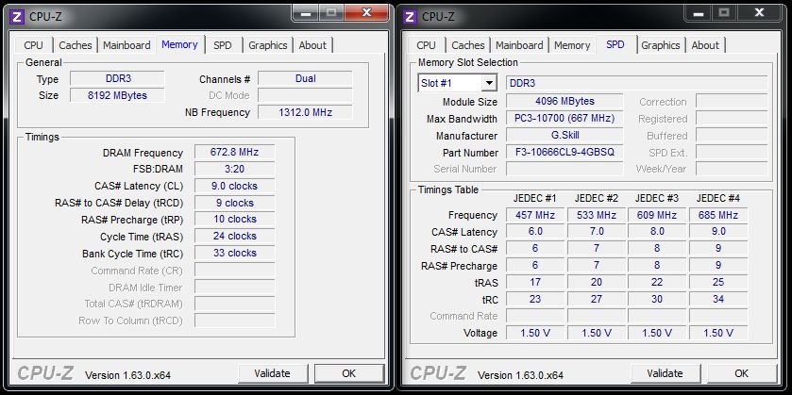The height and width of the screenshot is (395, 792).
Task: Click the G.Skill manufacturer value
Action: tap(565, 135)
